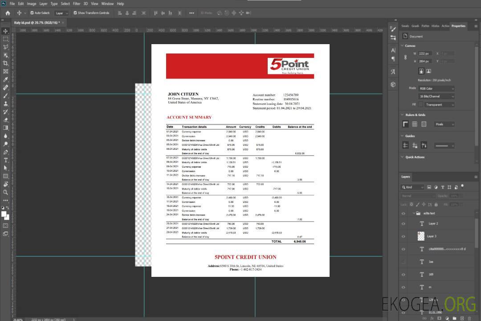
Task: Open the 16 Bits/Channel dropdown
Action: [436, 96]
